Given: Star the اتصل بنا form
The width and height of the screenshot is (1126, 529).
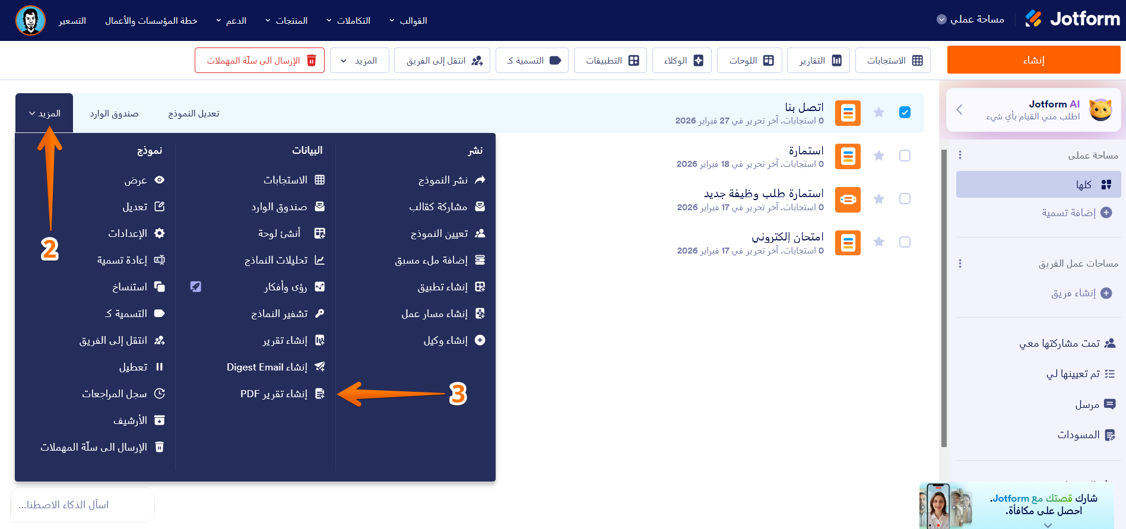Looking at the screenshot, I should click(879, 112).
